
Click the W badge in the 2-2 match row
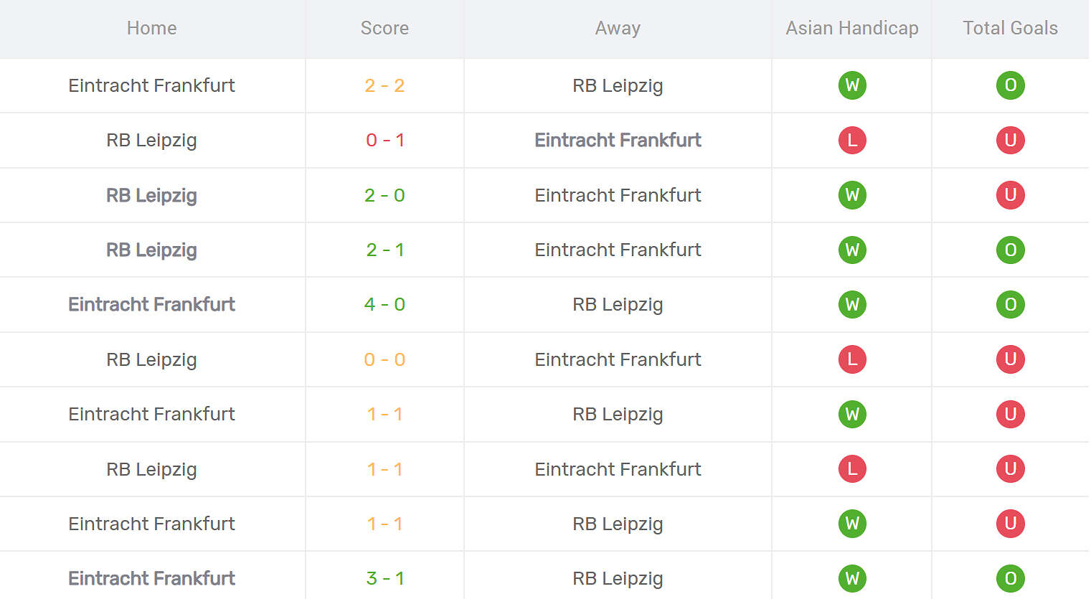click(852, 85)
